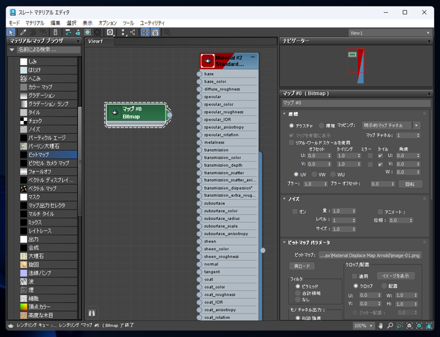Click the Lay Out All vertical icon
440x337 pixels.
click(123, 32)
